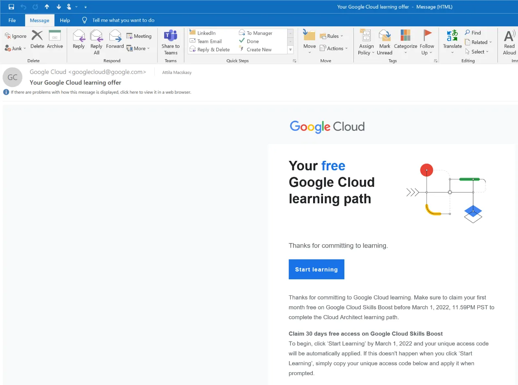Screen dimensions: 518x385
Task: Click the Translate button
Action: 452,42
